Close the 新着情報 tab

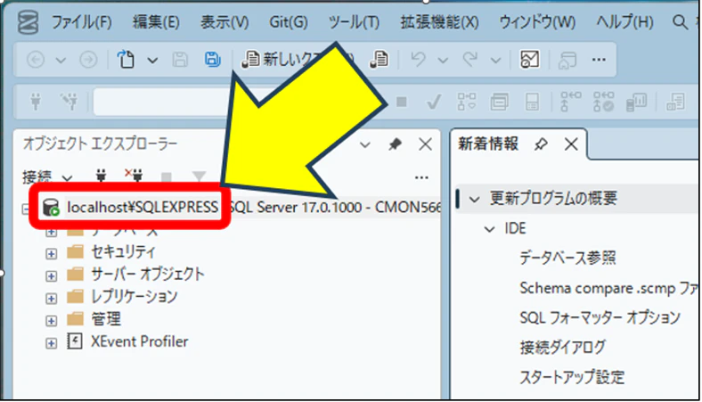571,144
